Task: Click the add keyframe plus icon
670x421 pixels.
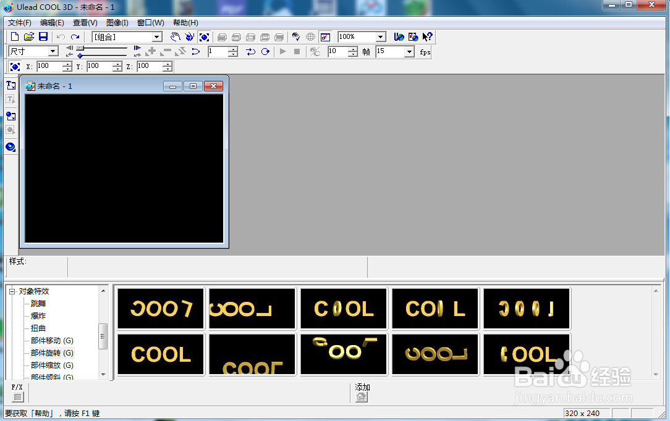Action: tap(150, 52)
